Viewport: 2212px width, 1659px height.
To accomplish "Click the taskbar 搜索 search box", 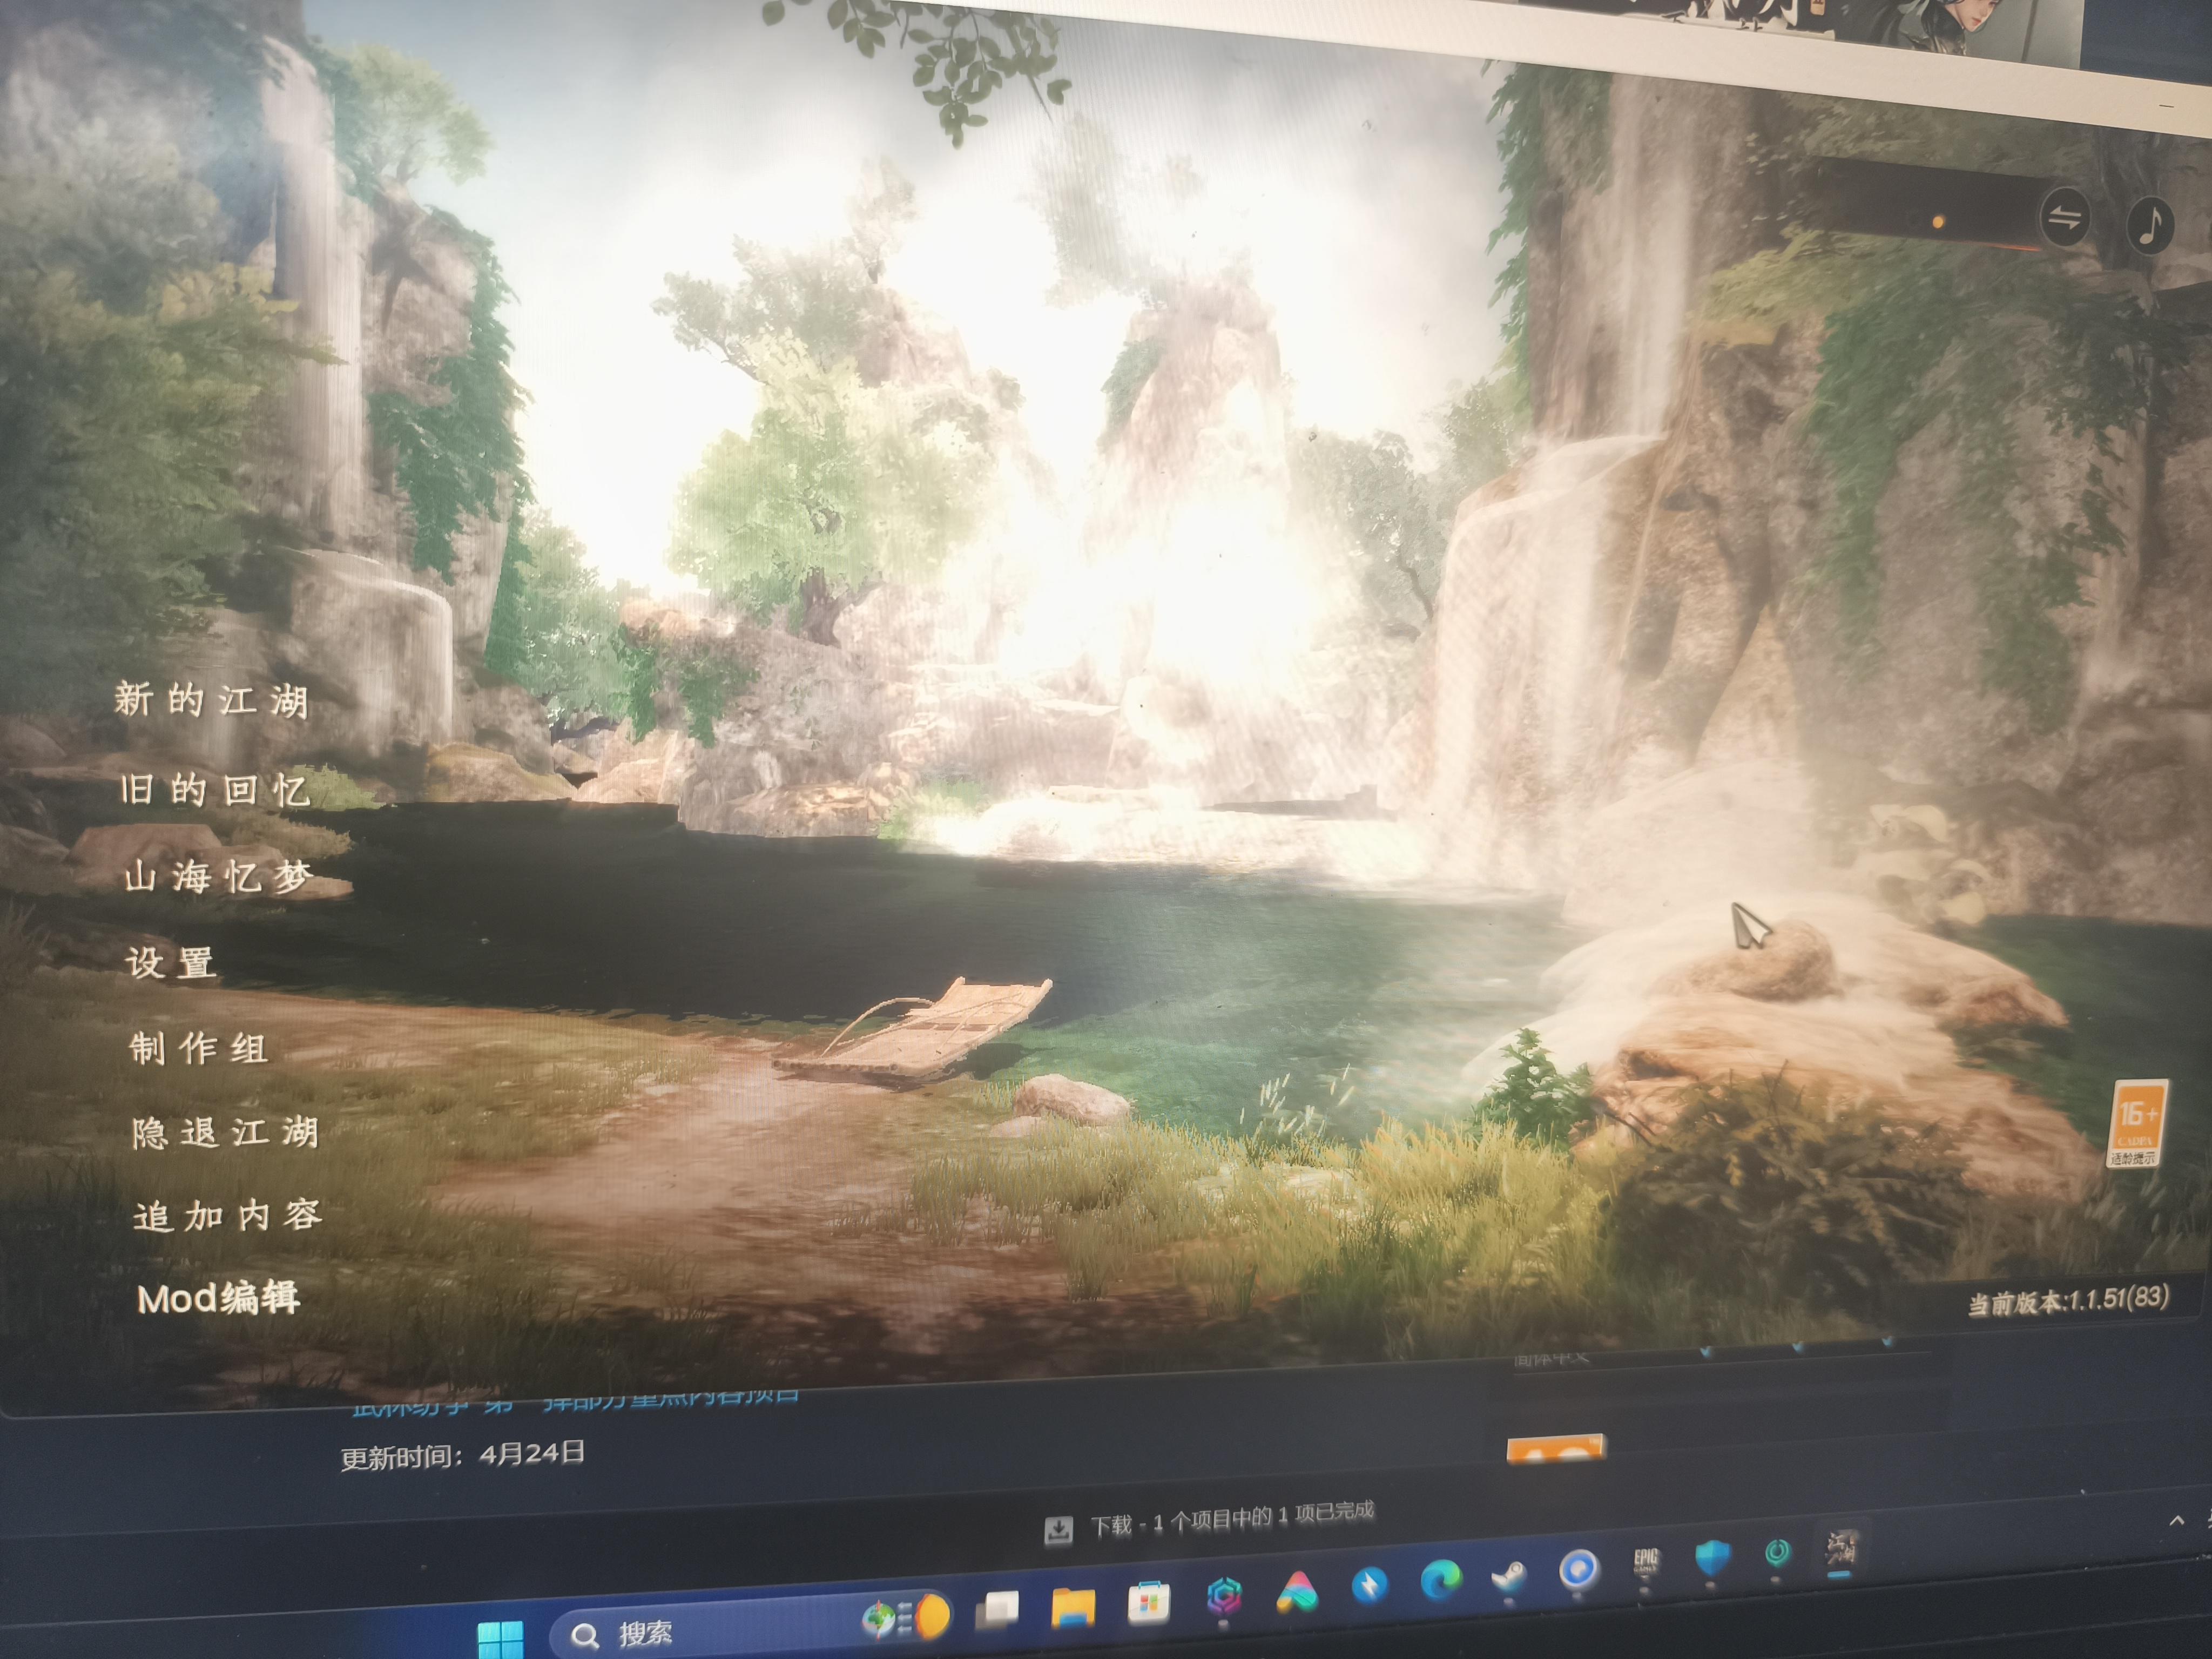I will click(x=750, y=1625).
